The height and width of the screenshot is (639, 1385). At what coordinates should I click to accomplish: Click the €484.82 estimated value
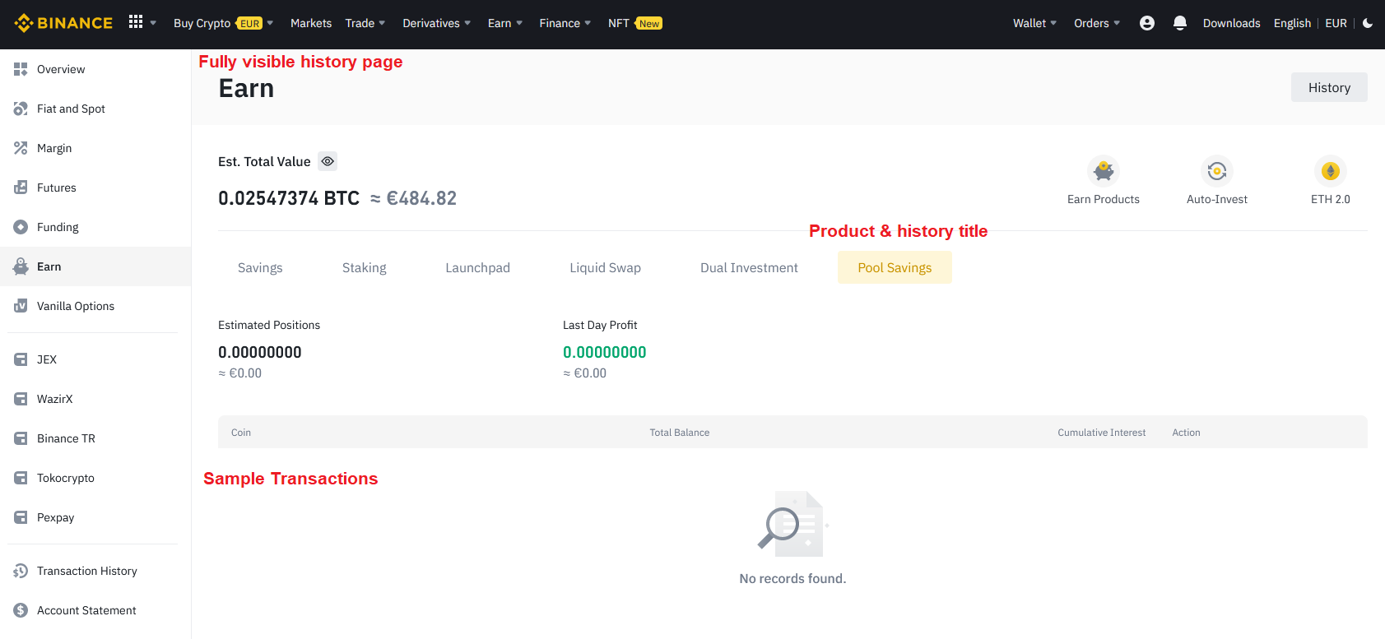tap(421, 198)
